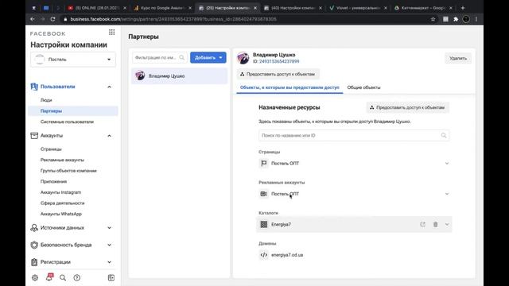The height and width of the screenshot is (286, 509).
Task: Expand the Energiya7 catalog row chevron
Action: [447, 224]
